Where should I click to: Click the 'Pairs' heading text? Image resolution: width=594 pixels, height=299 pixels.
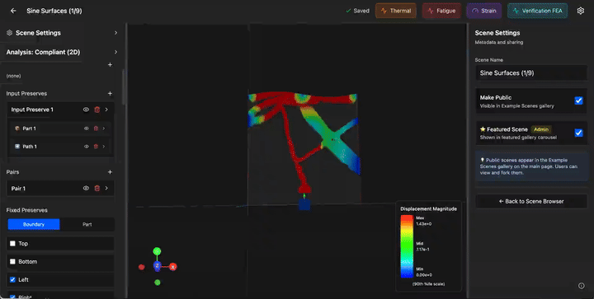[x=12, y=172]
